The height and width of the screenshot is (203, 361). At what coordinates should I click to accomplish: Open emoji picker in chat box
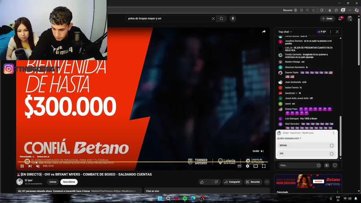pos(319,166)
